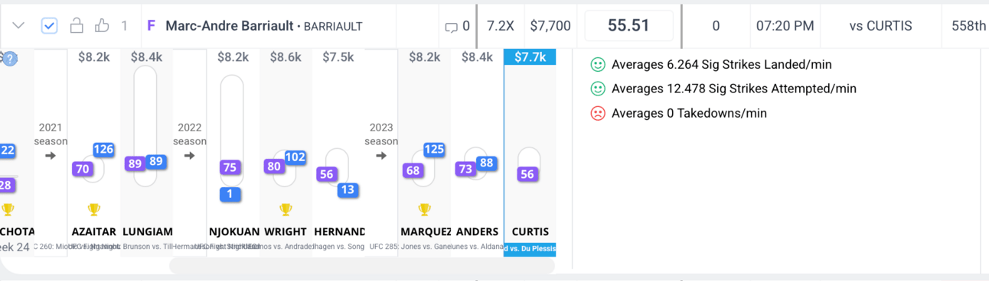Edit the 55.51 projection field

coord(628,26)
